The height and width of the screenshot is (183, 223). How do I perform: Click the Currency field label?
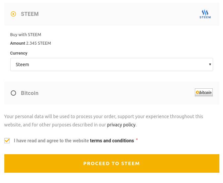19,53
